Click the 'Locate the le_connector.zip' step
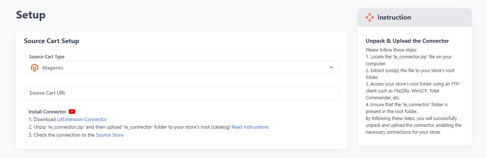 tap(409, 60)
